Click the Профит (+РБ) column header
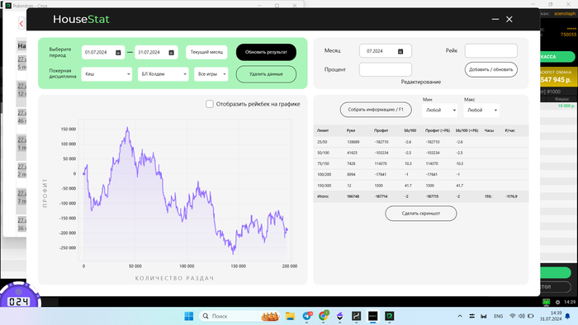Image resolution: width=578 pixels, height=325 pixels. [x=438, y=130]
